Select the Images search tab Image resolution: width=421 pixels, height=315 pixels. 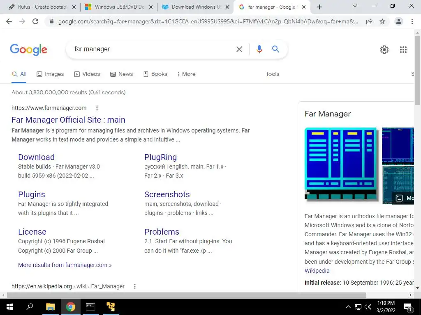[x=50, y=74]
